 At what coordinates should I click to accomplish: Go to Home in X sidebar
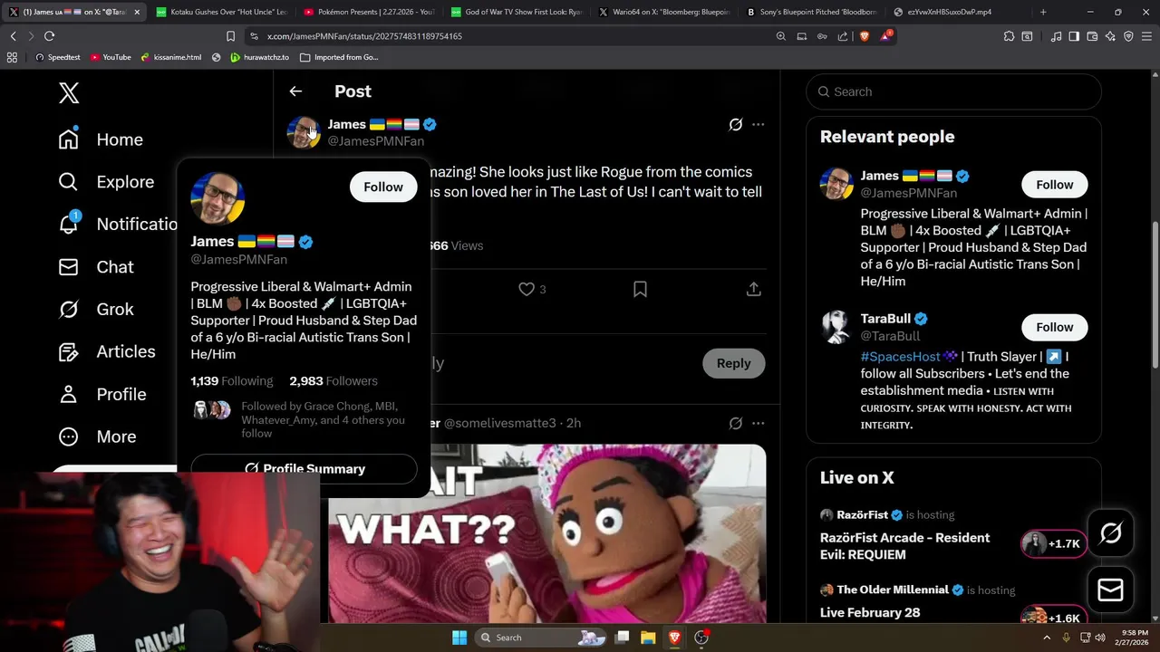click(x=101, y=139)
